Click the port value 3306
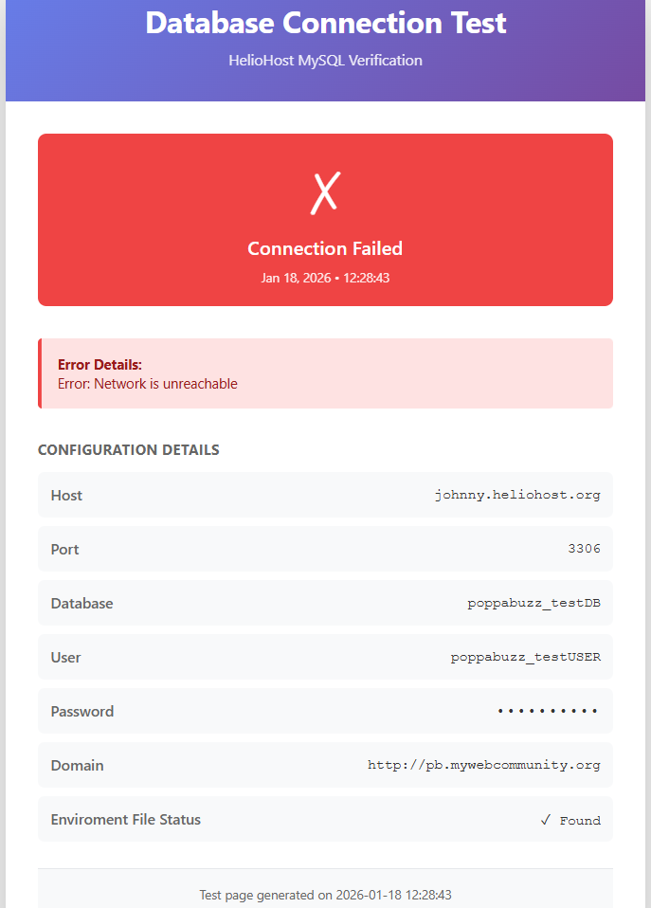This screenshot has height=908, width=651. 584,549
